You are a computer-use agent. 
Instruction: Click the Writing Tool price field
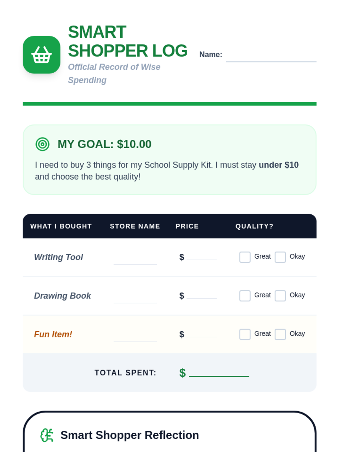click(201, 256)
